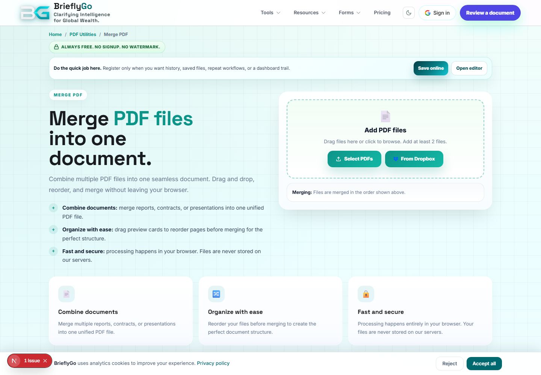Click the BrieflyGo site name text
Screen dimensions: 541x375
click(x=73, y=6)
